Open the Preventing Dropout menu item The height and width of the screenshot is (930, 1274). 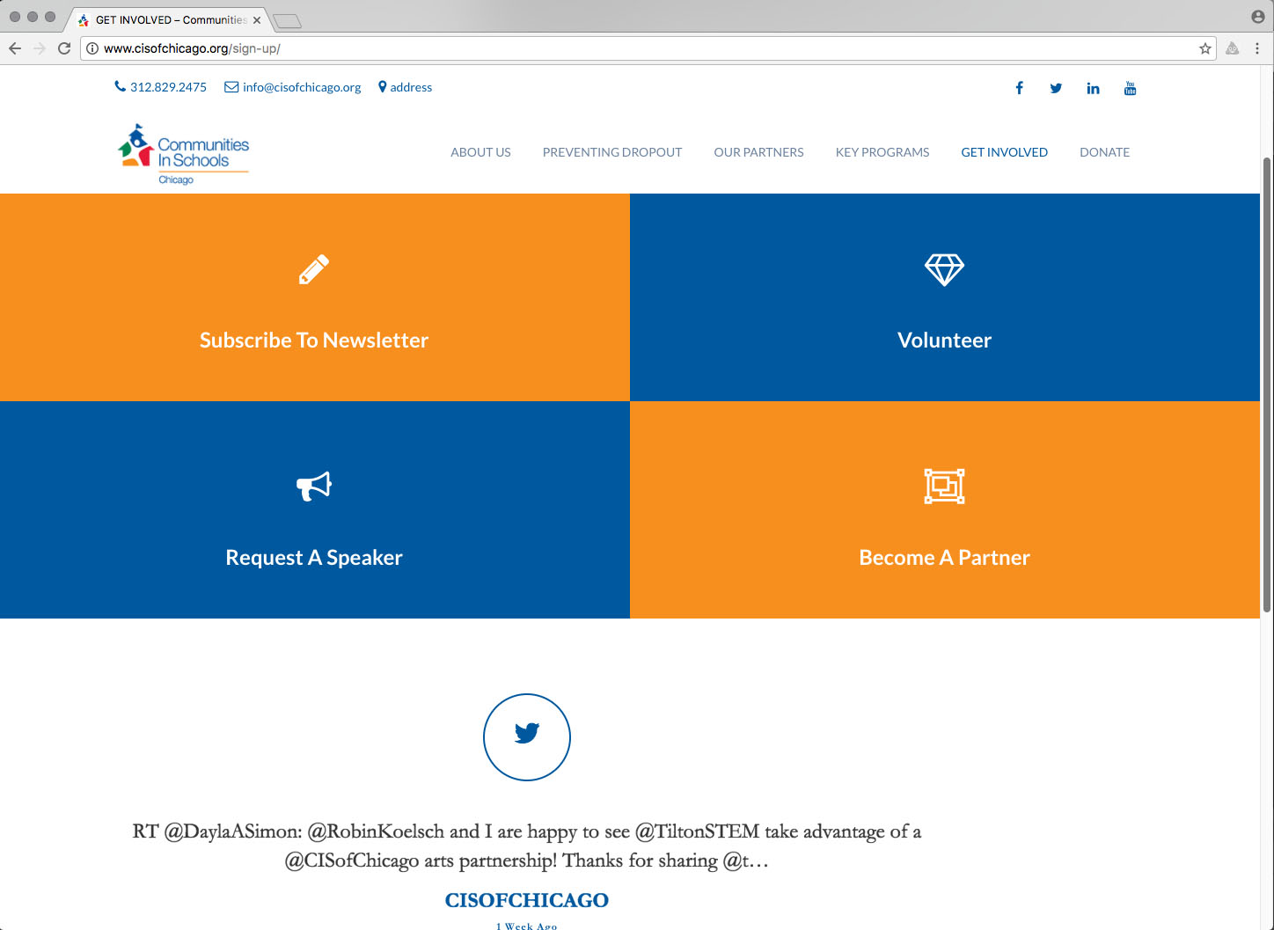(611, 152)
